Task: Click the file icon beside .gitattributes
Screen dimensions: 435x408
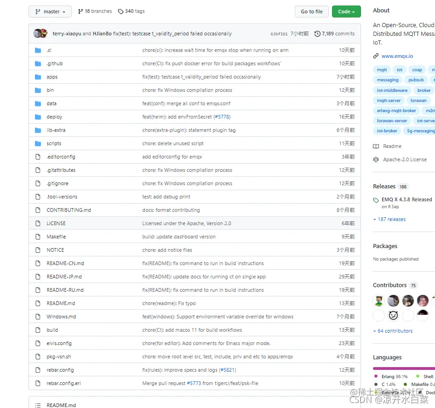Action: pyautogui.click(x=38, y=170)
